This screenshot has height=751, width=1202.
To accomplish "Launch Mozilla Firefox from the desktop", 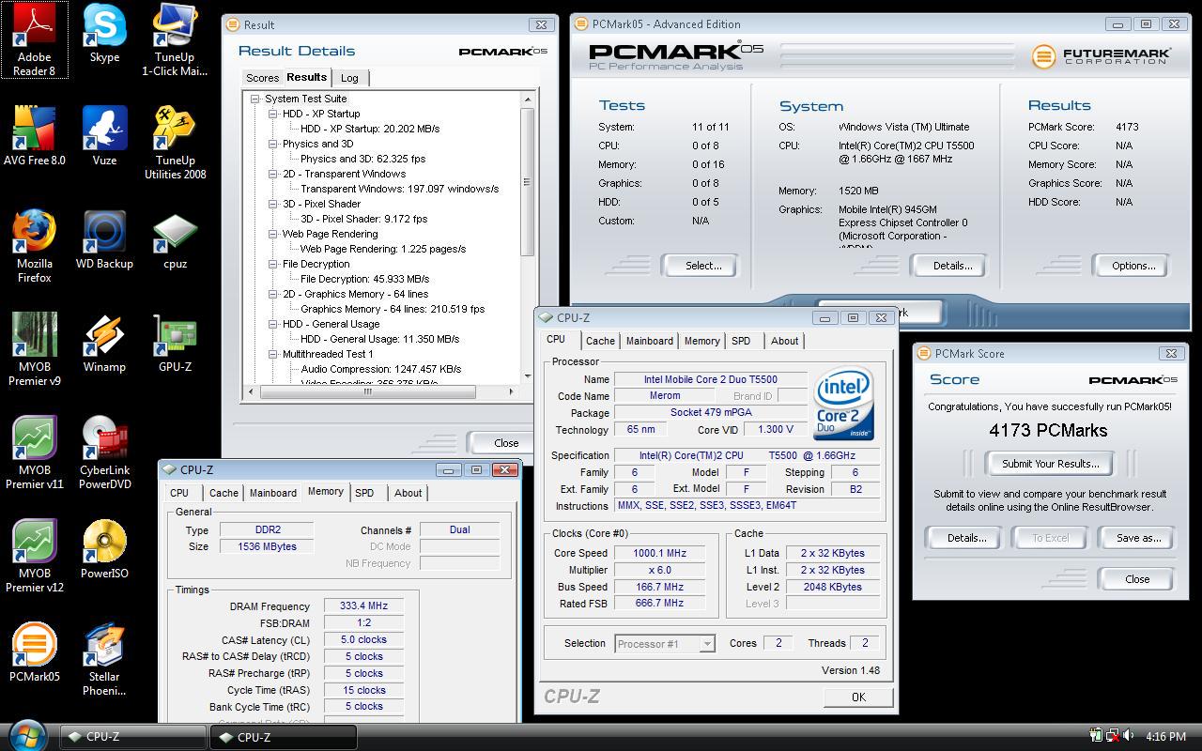I will pyautogui.click(x=35, y=246).
